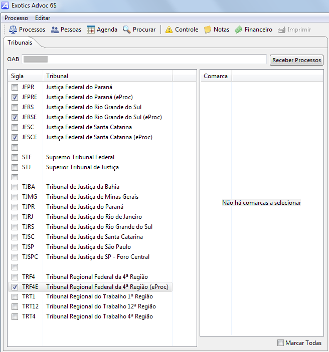Open the Pessoas people icon
This screenshot has width=329, height=352.
pos(55,30)
